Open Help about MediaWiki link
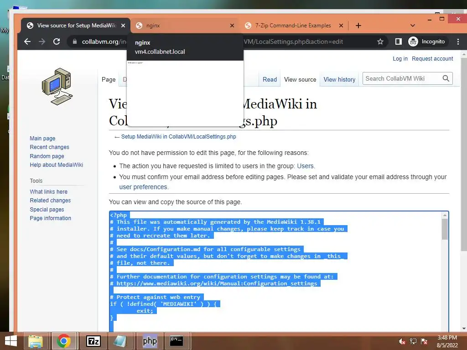467x350 pixels. pyautogui.click(x=56, y=165)
